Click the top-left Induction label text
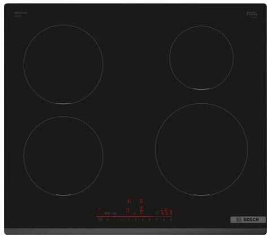Screen dimensions: 267x236 (20, 13)
